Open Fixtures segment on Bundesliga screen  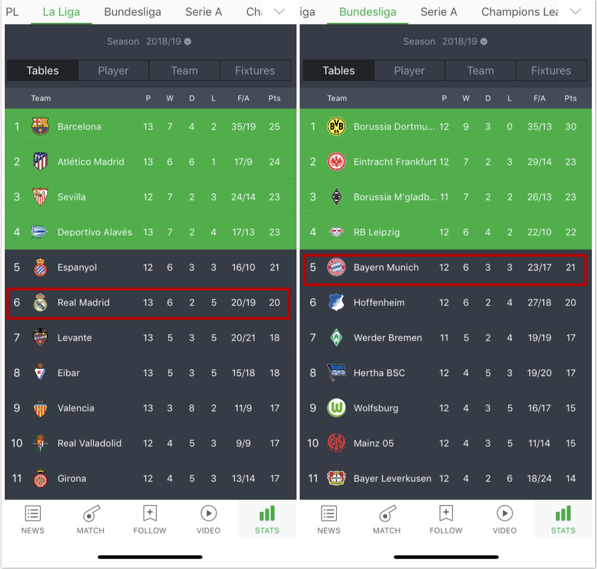[x=551, y=71]
